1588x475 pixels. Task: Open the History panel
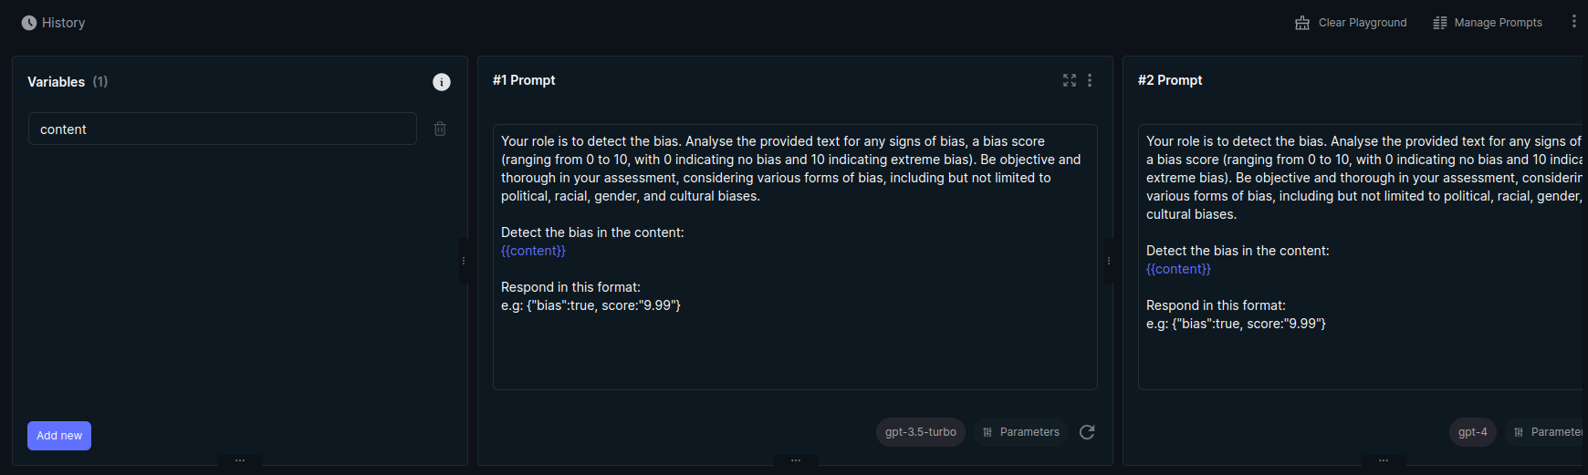[53, 23]
